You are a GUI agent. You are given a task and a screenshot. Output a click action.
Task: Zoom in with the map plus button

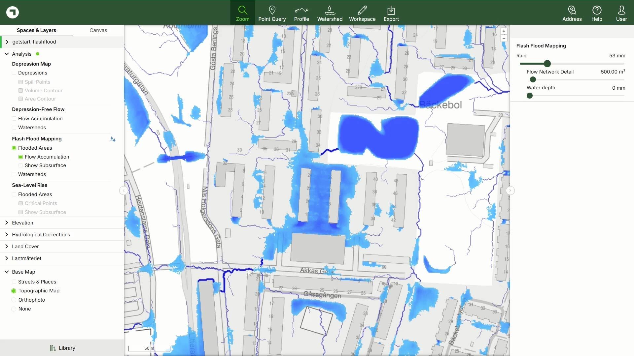point(504,31)
